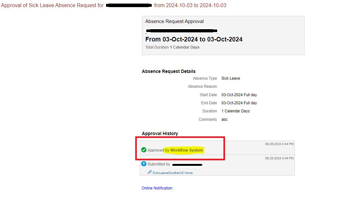This screenshot has width=358, height=206.
Task: Click the 06-25-2024 3:44 PM submitted timestamp
Action: [280, 158]
